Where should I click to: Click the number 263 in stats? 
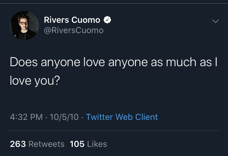coord(18,144)
